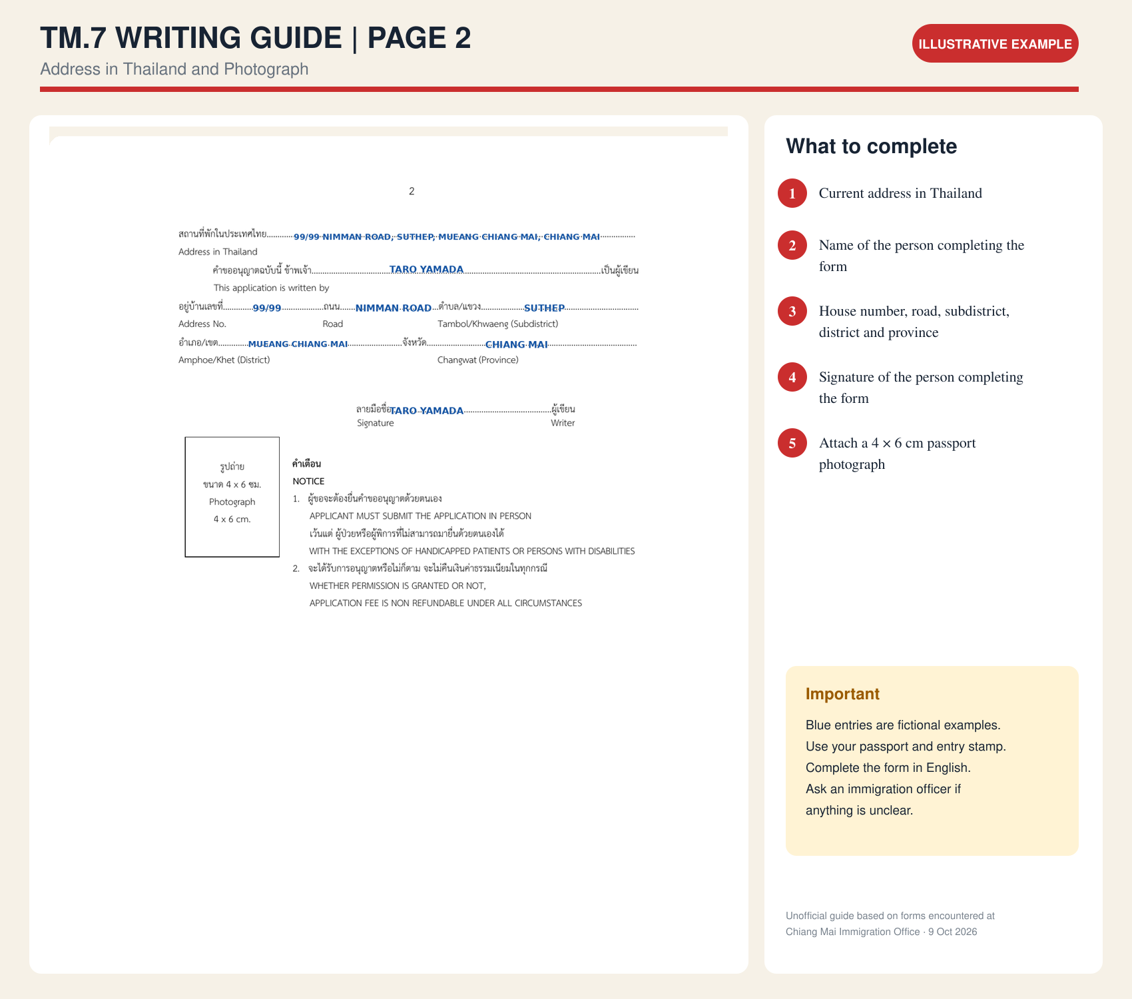The image size is (1132, 999).
Task: Click the 'Chiang Mai Immigration Office · 9 Oct 2026' footer
Action: (x=881, y=932)
